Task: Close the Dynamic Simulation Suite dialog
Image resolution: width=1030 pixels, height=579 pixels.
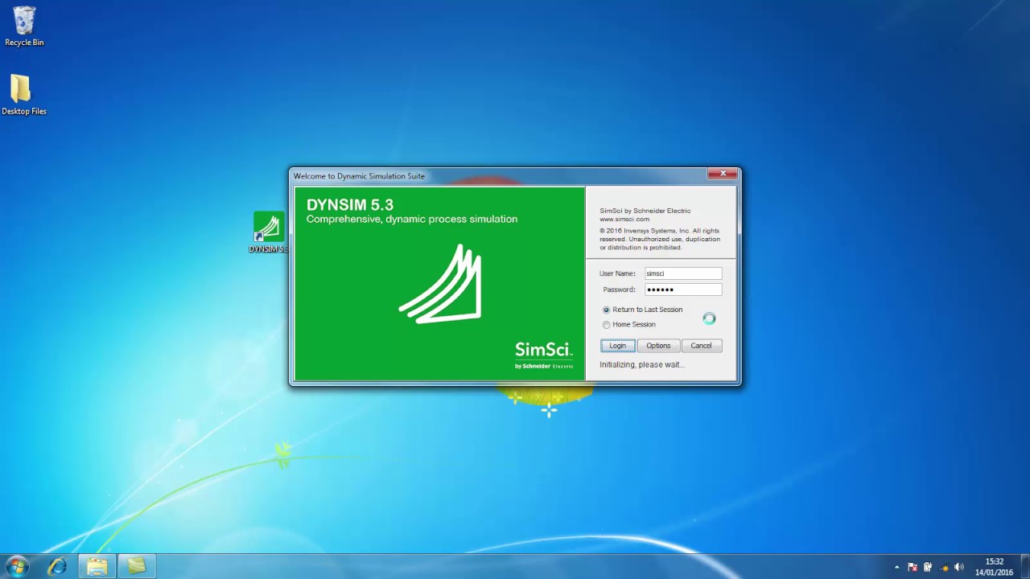Action: pyautogui.click(x=723, y=174)
